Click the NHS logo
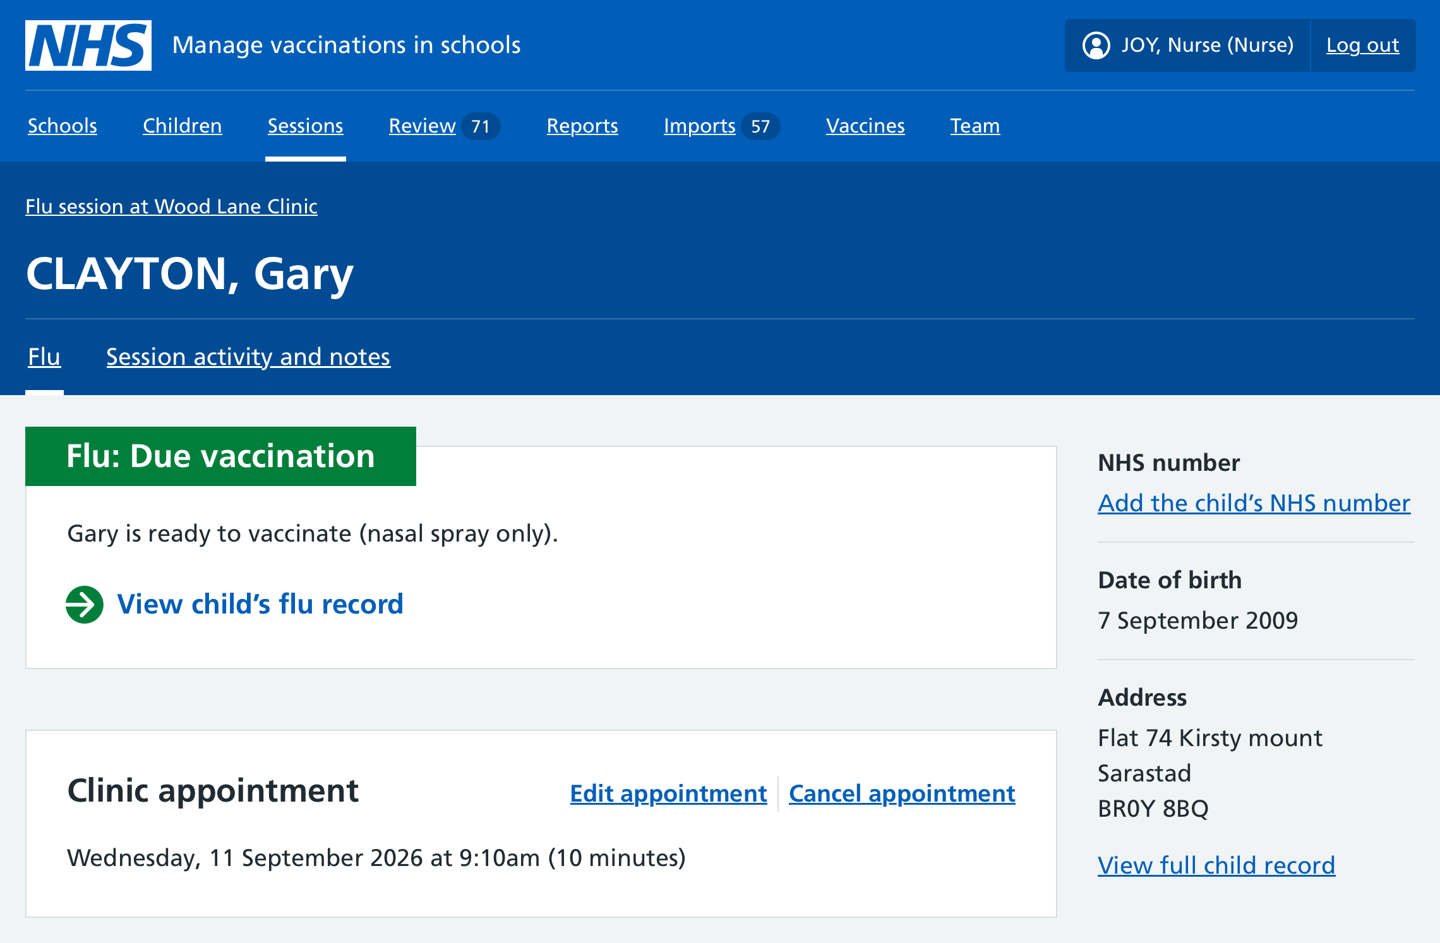 88,45
